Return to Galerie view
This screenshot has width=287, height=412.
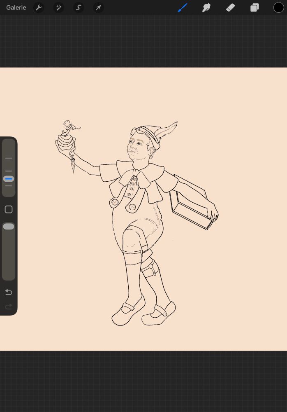coord(16,7)
